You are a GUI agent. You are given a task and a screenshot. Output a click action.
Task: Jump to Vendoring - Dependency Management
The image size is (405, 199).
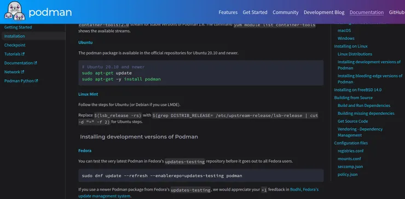tap(360, 132)
